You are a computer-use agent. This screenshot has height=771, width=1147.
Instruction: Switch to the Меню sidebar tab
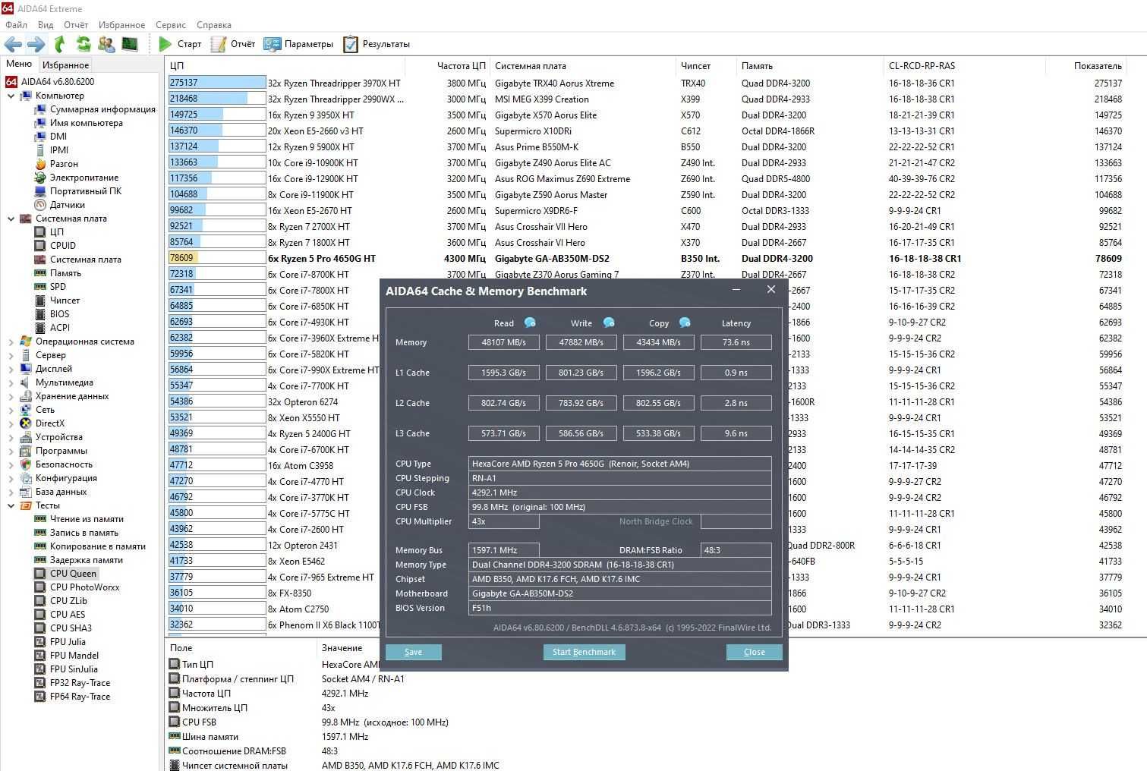19,64
